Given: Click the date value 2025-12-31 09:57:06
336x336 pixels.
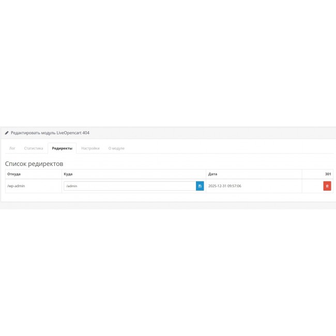Looking at the screenshot, I should click(x=225, y=186).
